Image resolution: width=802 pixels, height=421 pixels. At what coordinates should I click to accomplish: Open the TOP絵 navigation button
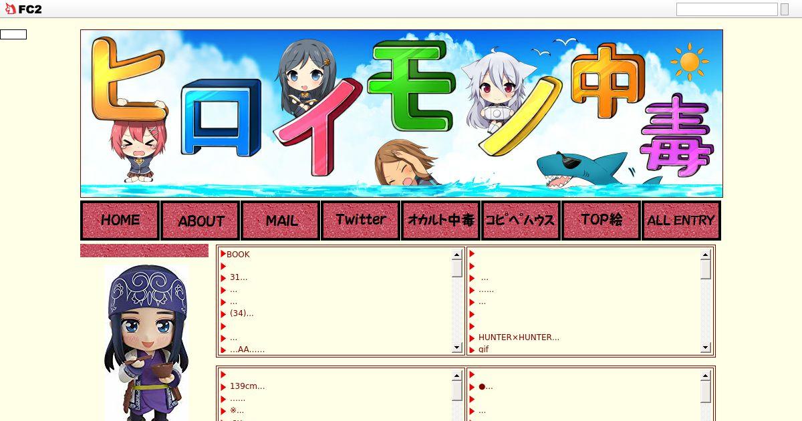(x=601, y=221)
